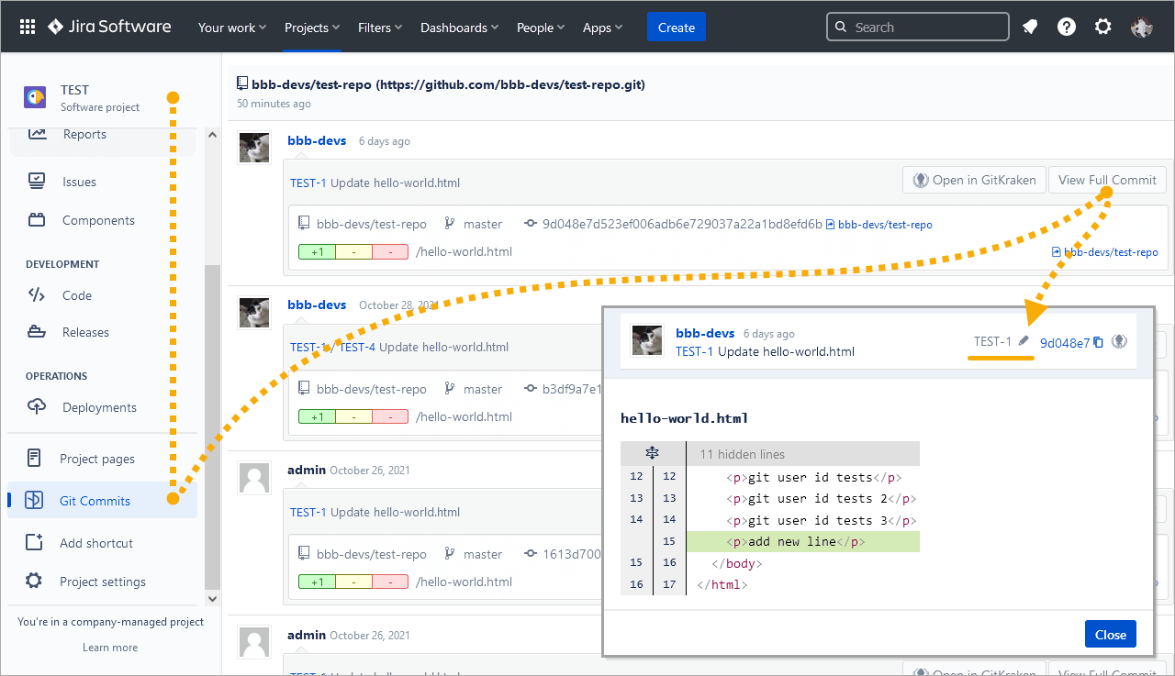
Task: Click Close in the commit popup
Action: tap(1110, 635)
